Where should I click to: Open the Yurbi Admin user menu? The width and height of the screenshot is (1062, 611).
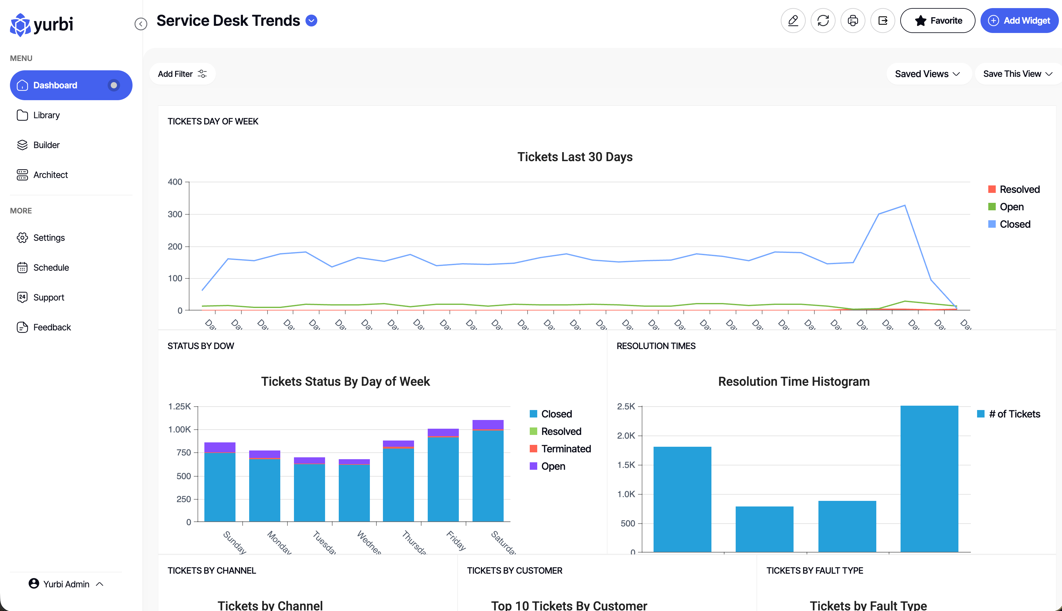coord(66,584)
